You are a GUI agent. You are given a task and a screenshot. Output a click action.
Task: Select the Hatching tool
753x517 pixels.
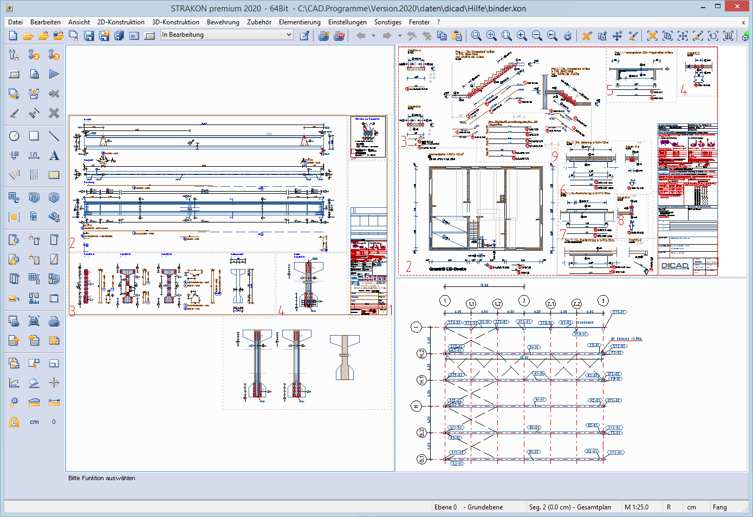pyautogui.click(x=54, y=175)
